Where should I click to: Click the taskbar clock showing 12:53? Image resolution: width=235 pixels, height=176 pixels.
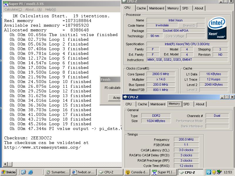[228, 172]
